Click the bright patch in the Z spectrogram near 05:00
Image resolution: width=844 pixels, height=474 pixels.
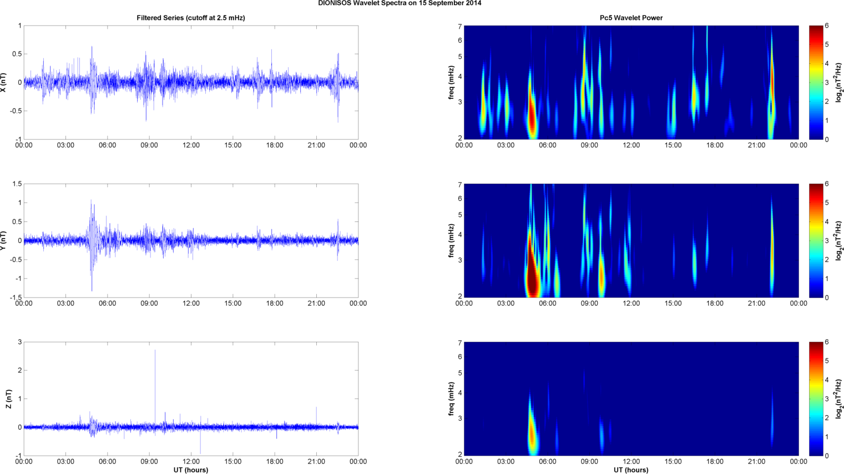pyautogui.click(x=532, y=430)
